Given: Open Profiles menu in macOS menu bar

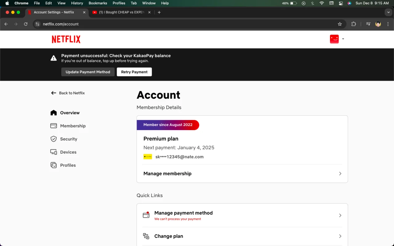Looking at the screenshot, I should 119,3.
